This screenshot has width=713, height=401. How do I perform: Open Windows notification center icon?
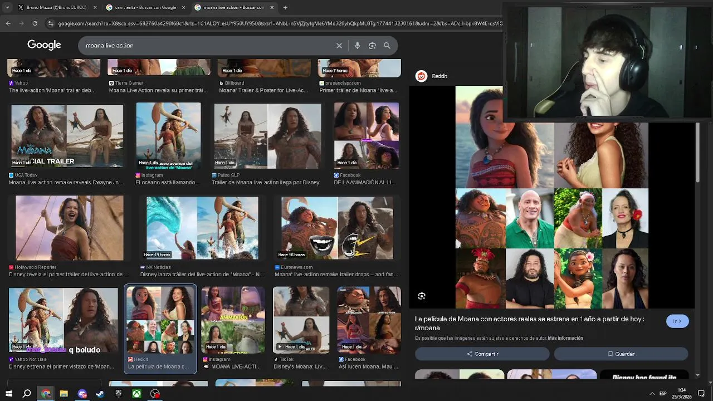[x=702, y=394]
